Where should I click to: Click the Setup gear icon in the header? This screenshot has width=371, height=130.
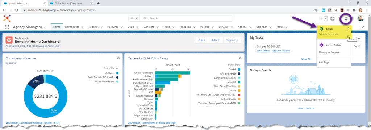(x=346, y=18)
